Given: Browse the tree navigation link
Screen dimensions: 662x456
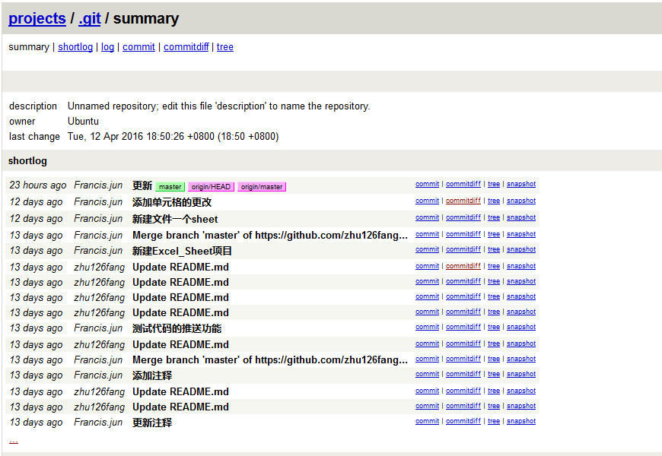Looking at the screenshot, I should click(225, 47).
